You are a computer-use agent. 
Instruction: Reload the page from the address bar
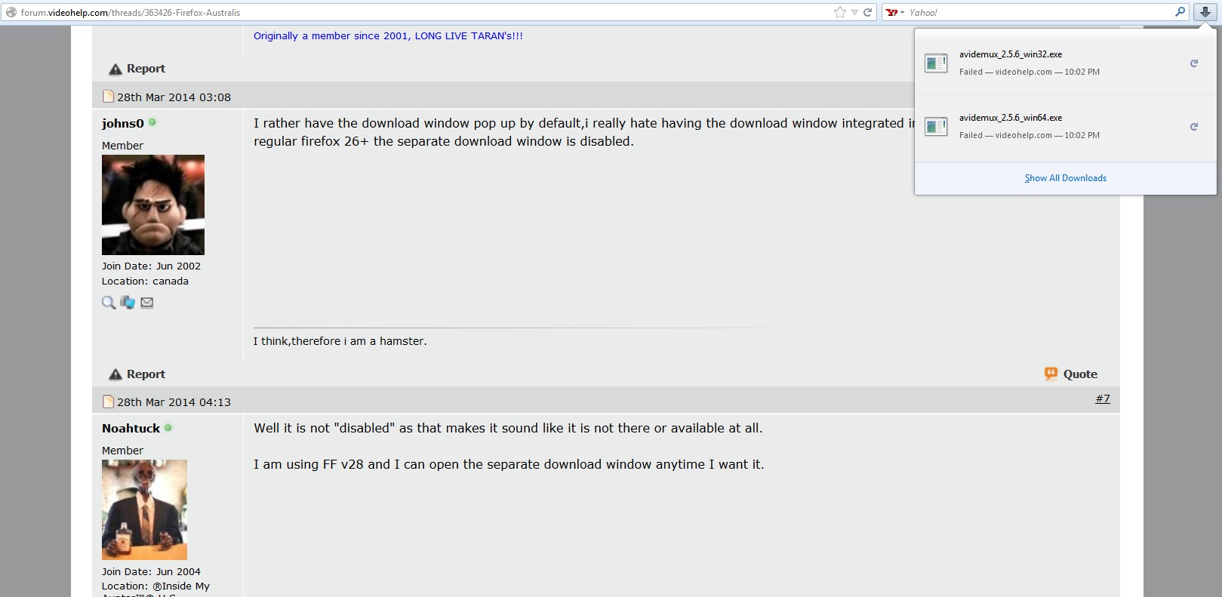pos(868,12)
